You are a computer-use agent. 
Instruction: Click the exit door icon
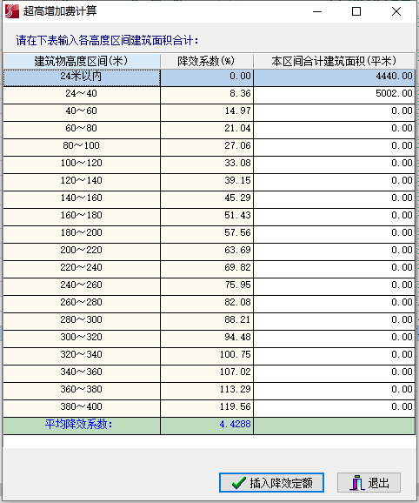357,483
